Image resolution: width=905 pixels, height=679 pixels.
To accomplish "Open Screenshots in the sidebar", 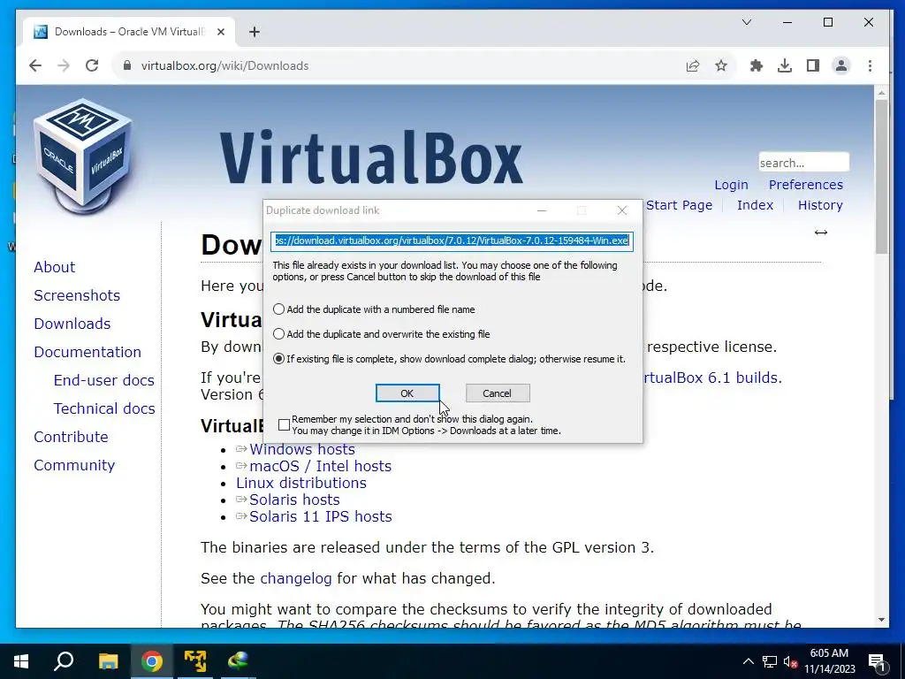I will tap(77, 295).
